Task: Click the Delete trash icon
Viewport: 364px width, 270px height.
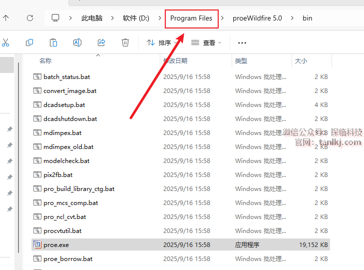Action: [x=125, y=42]
